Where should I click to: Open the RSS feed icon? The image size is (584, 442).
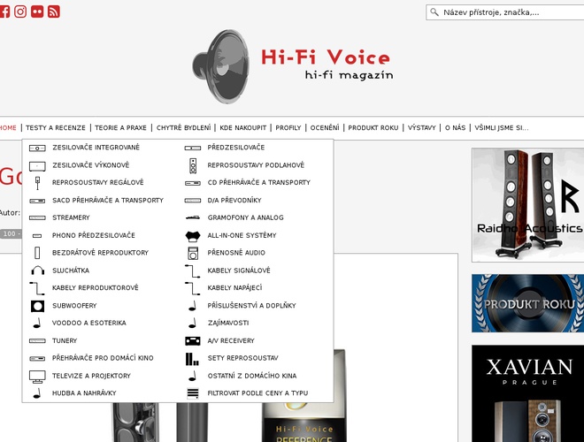[54, 11]
